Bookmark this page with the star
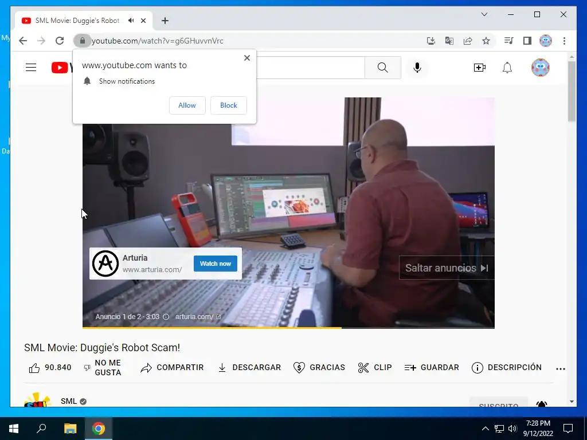 click(x=486, y=41)
